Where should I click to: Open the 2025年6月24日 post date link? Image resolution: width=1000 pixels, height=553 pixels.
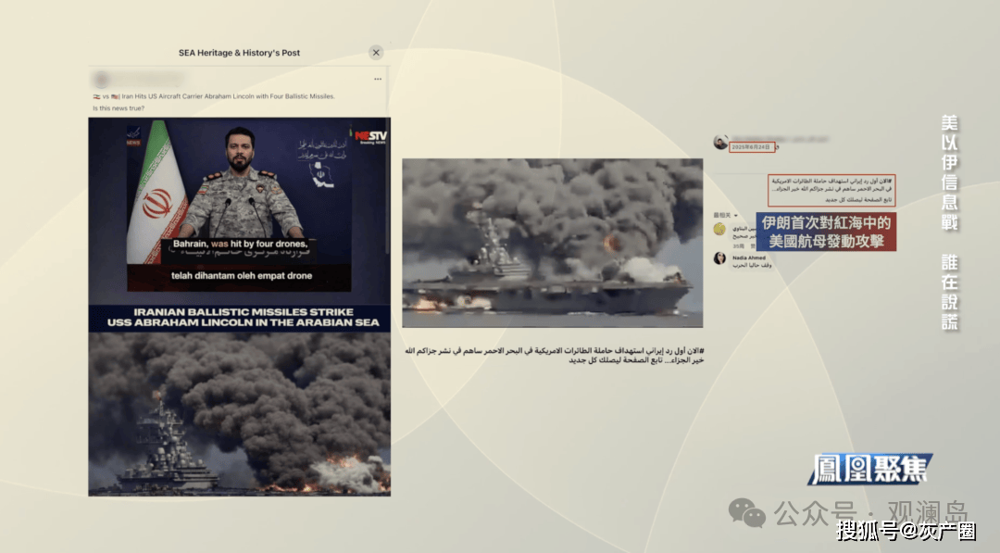[x=751, y=147]
